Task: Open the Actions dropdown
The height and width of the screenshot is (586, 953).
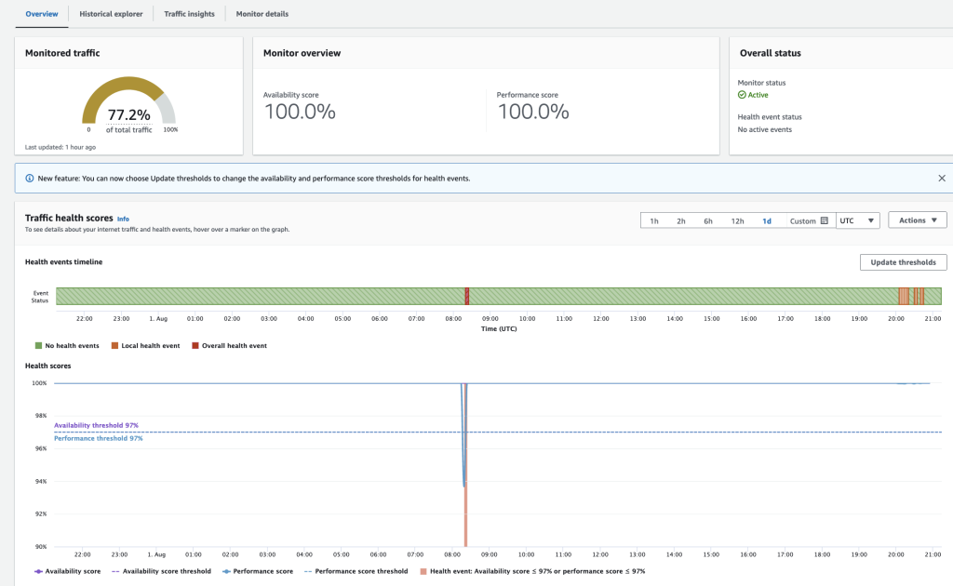Action: [x=916, y=220]
